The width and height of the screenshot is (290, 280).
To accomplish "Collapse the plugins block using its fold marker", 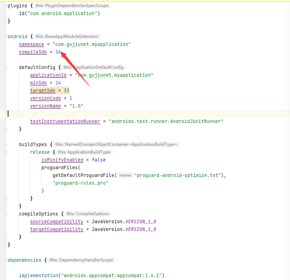I will 6,6.
